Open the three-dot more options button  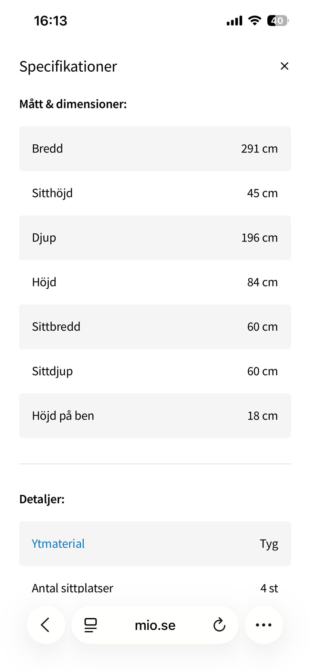[263, 625]
